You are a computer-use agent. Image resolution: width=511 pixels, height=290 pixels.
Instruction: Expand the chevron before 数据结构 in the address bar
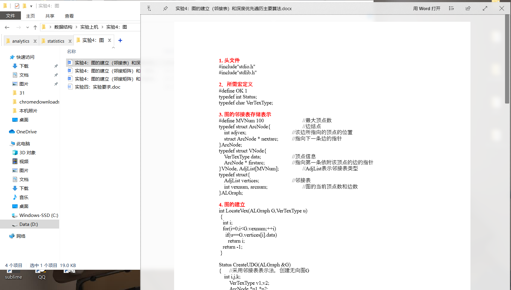[50, 27]
